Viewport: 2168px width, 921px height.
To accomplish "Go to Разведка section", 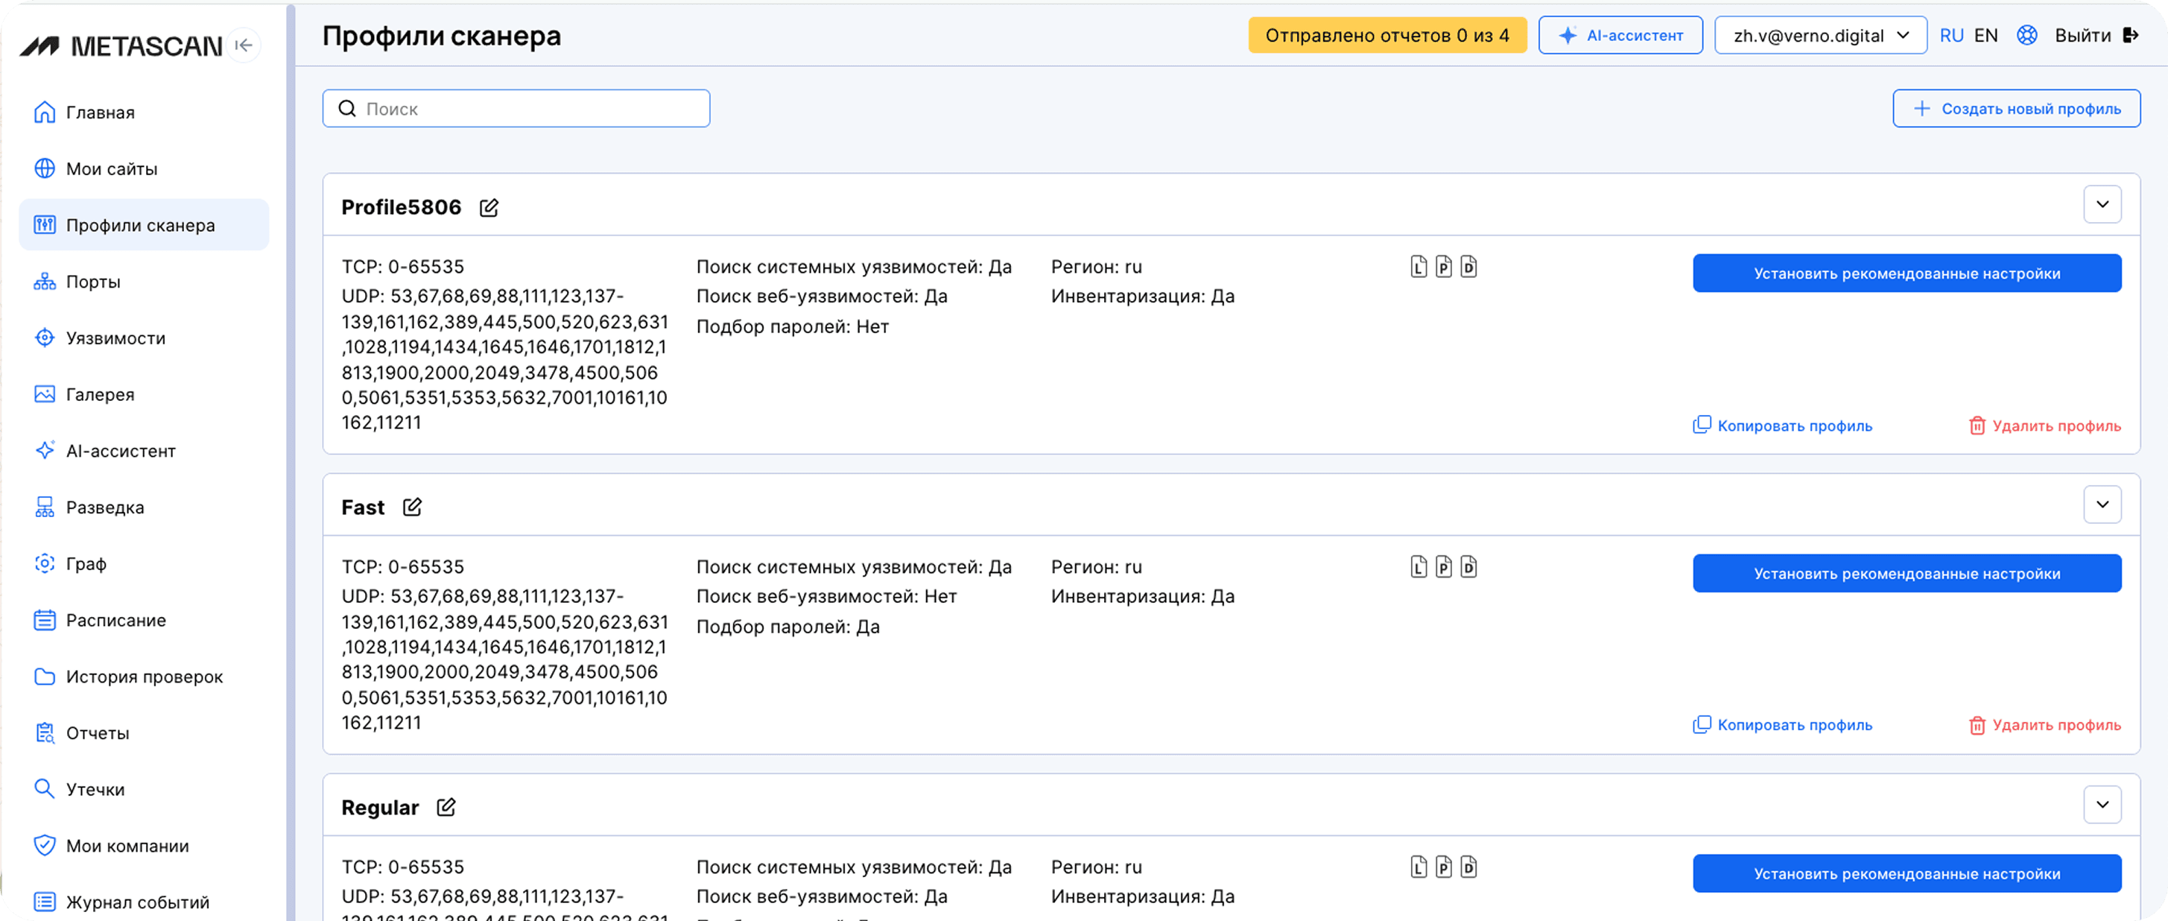I will pos(144,507).
